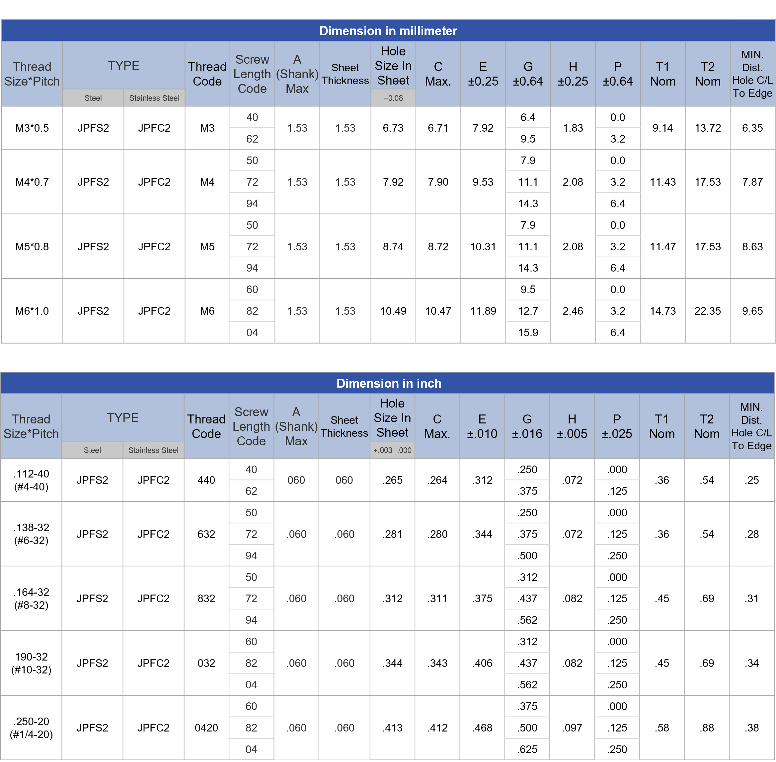Click hole size .281 in inch table

[392, 534]
